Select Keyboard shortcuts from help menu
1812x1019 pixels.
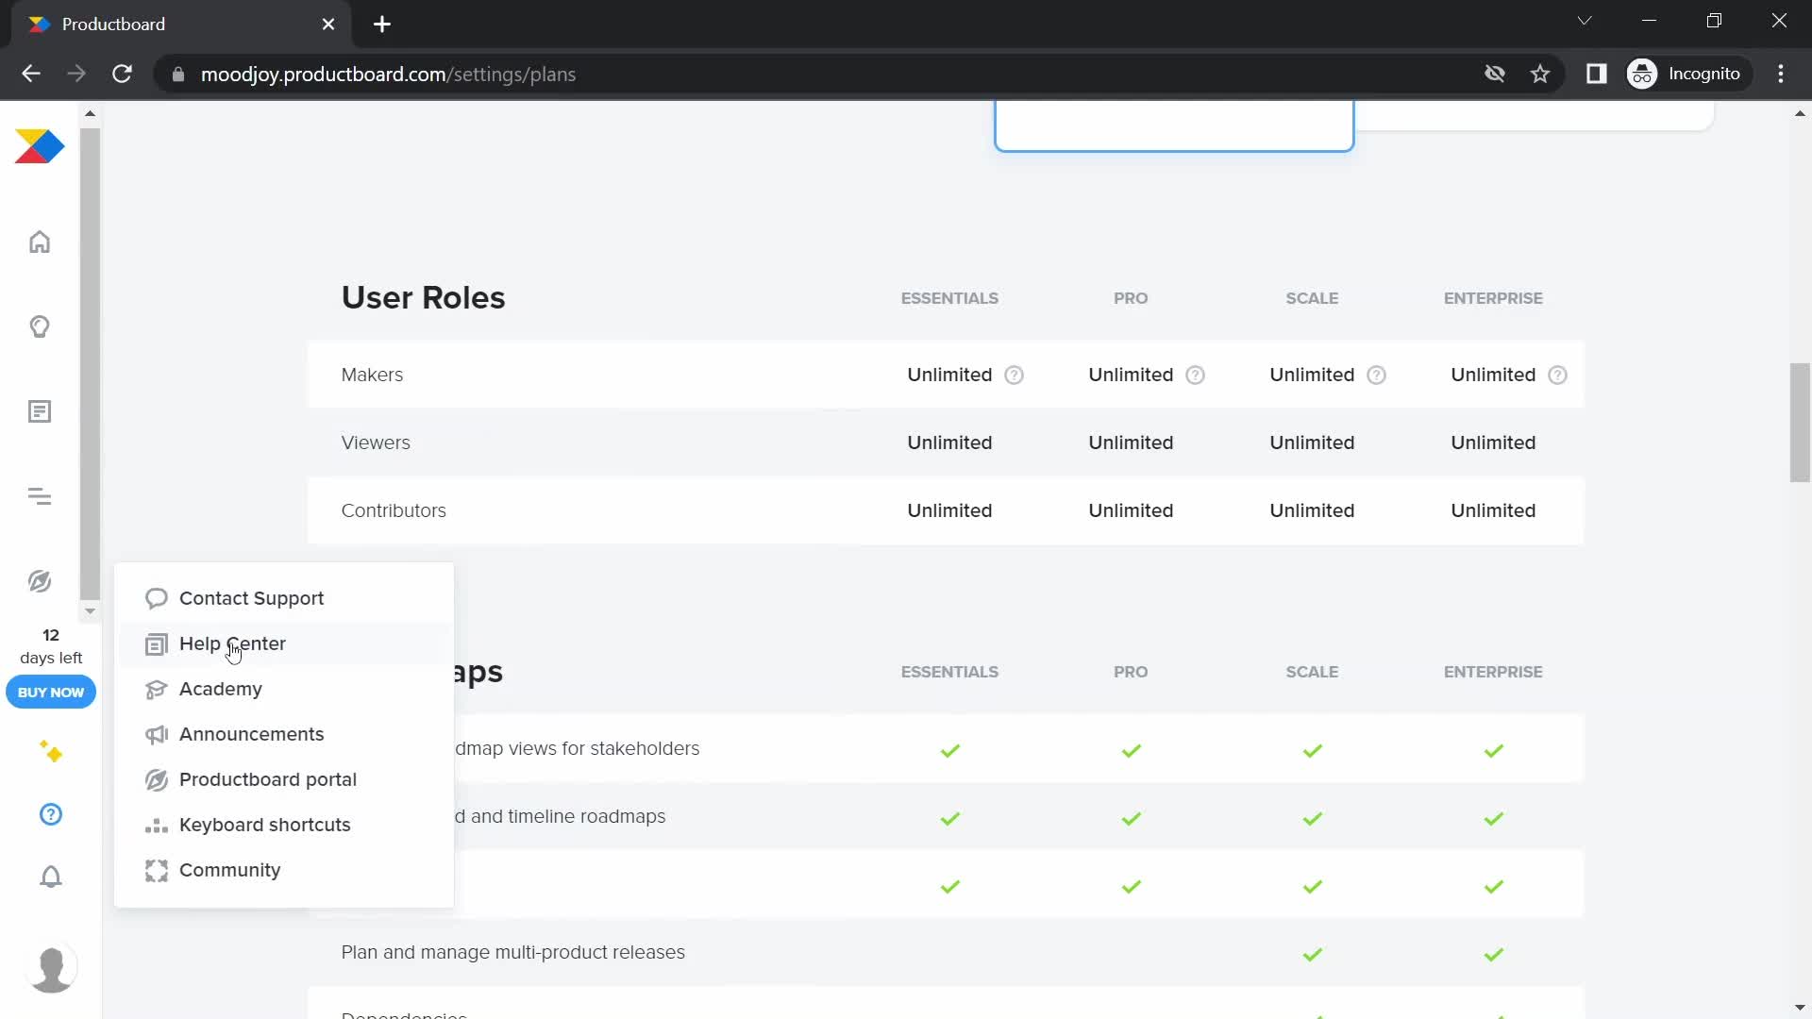click(x=284, y=825)
